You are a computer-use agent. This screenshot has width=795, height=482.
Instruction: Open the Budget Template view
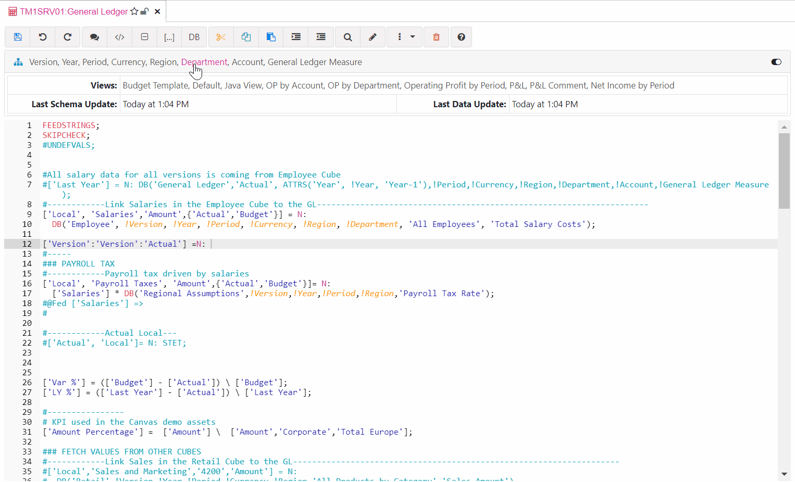155,85
